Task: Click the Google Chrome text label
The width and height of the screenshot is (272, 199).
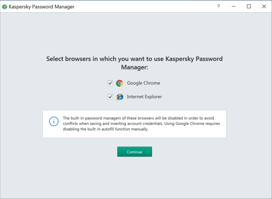Action: click(x=143, y=83)
